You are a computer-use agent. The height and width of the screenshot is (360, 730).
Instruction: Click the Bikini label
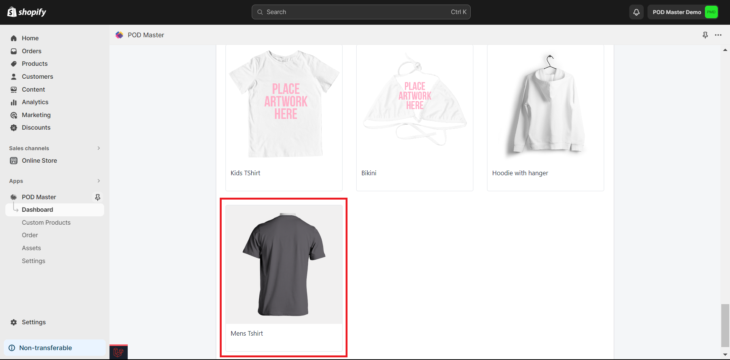click(369, 173)
